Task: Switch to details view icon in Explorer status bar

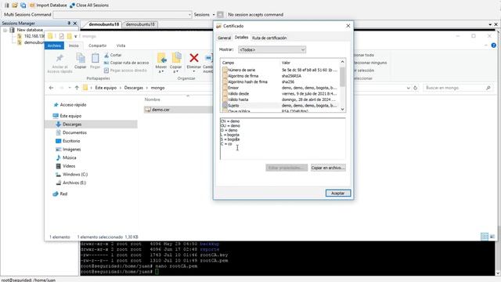Action: click(x=485, y=237)
